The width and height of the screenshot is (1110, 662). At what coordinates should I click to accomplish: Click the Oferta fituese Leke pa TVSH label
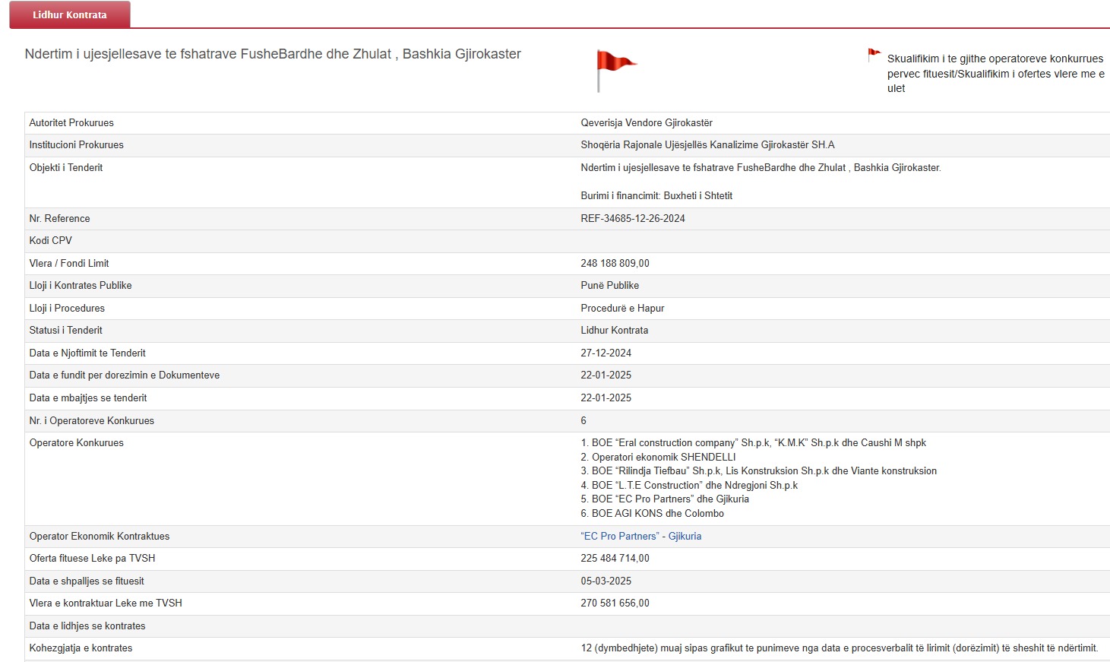pos(92,558)
